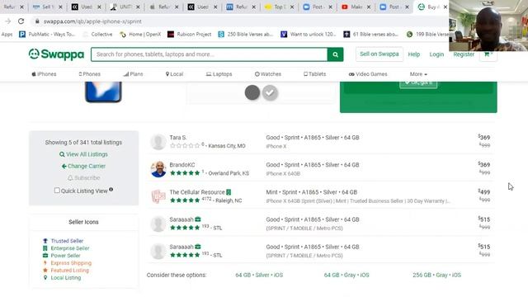Image resolution: width=528 pixels, height=297 pixels.
Task: Click the Swappa logo
Action: (56, 54)
